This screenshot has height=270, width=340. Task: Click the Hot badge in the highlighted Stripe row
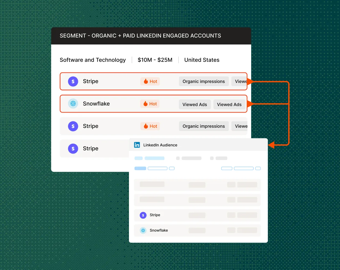150,81
